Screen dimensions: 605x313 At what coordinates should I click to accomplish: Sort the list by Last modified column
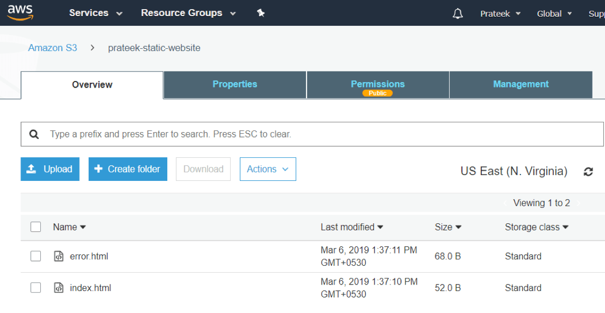352,227
